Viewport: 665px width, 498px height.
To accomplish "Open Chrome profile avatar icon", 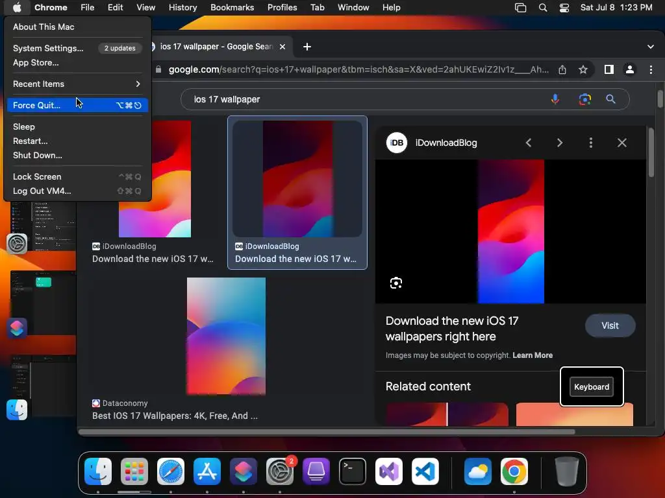I will pyautogui.click(x=630, y=69).
